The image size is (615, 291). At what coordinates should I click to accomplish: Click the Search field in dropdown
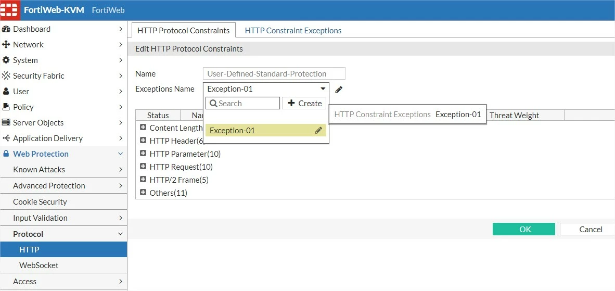click(x=243, y=103)
